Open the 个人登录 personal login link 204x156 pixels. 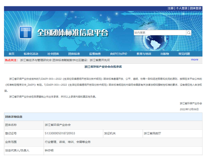tap(182, 8)
